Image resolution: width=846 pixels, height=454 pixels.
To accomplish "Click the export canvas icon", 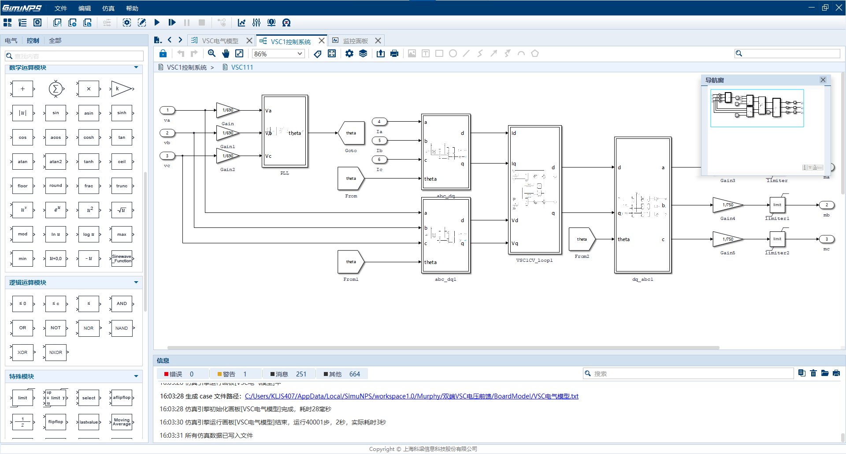I will pyautogui.click(x=381, y=53).
